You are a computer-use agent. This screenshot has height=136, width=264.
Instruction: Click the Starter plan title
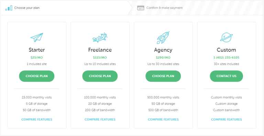click(x=37, y=50)
